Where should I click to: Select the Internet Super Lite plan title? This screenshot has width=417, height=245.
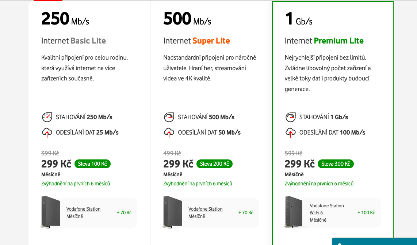(x=196, y=41)
